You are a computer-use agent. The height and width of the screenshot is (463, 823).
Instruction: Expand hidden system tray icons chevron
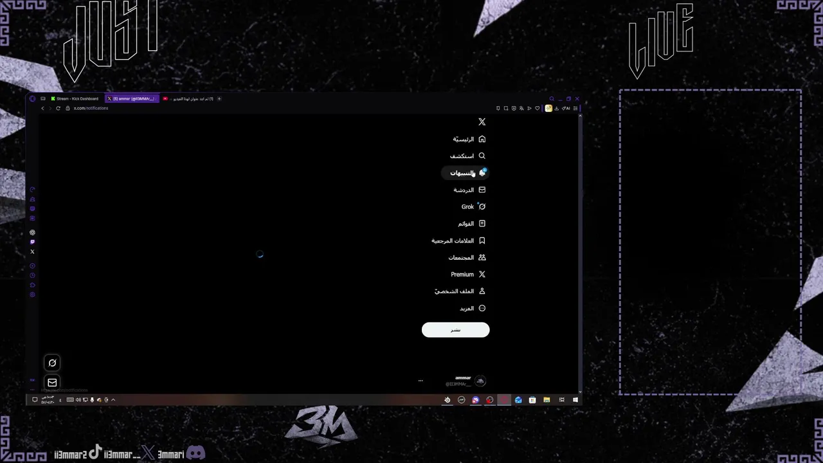[x=113, y=400]
